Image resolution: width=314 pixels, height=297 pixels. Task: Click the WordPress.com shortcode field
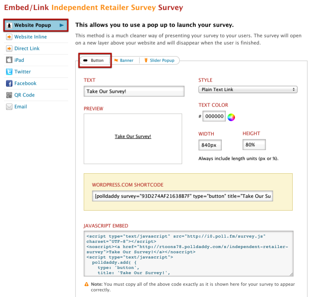(183, 196)
